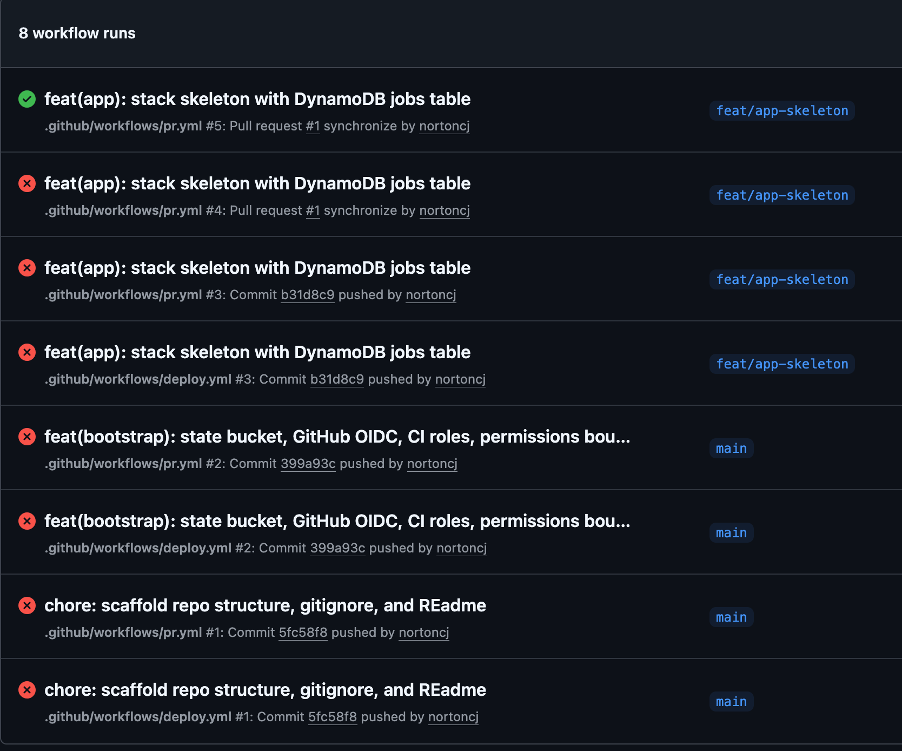Open pull request #1 link in run #4 row
902x751 pixels.
[313, 210]
